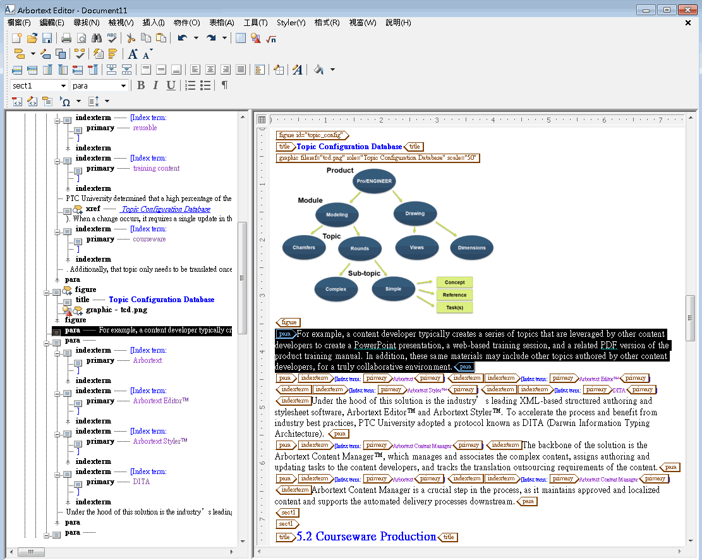
Task: Click the '5.2 Courseware Production' heading
Action: pos(366,537)
